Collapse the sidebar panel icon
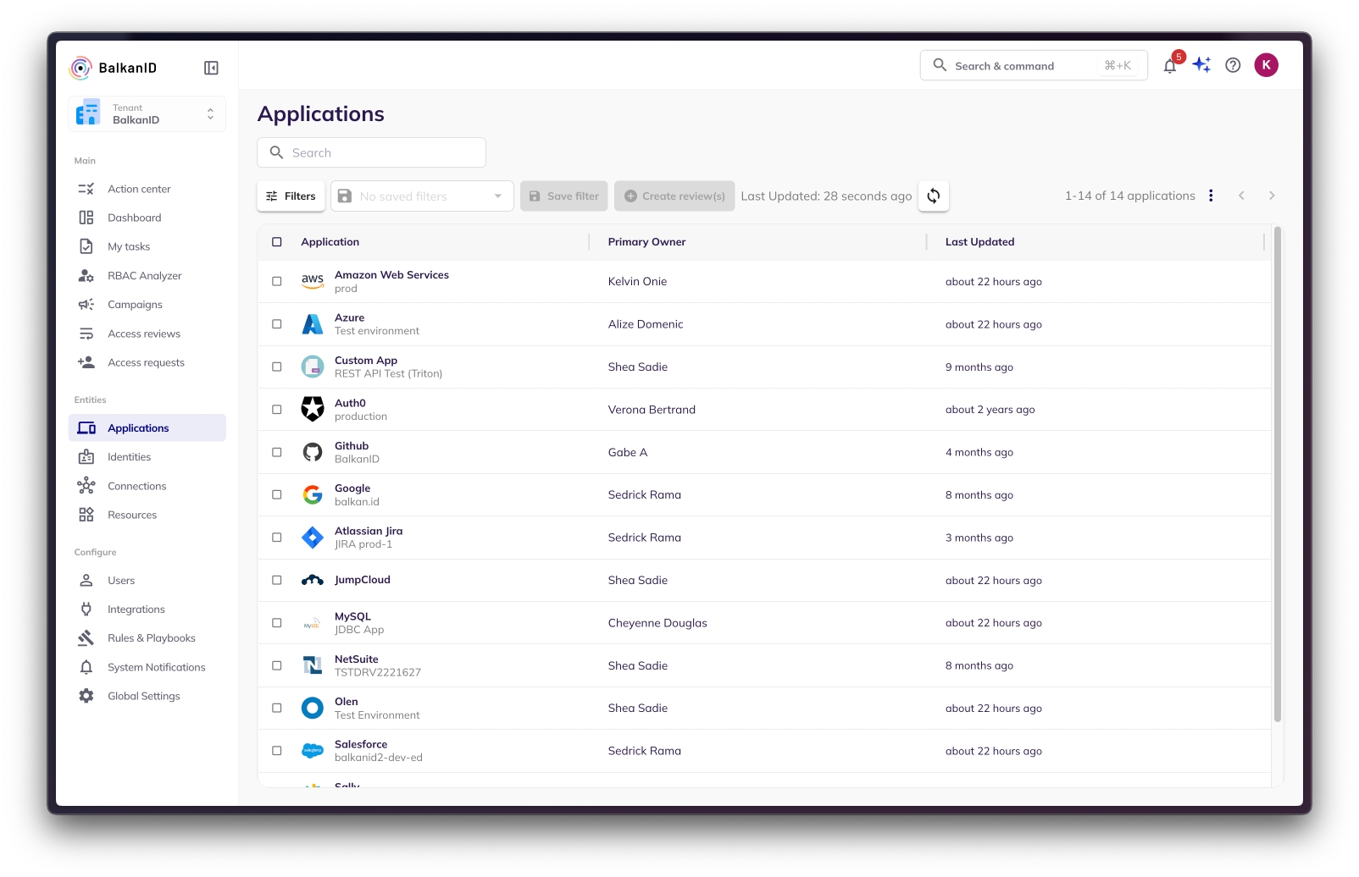This screenshot has height=877, width=1359. click(211, 68)
